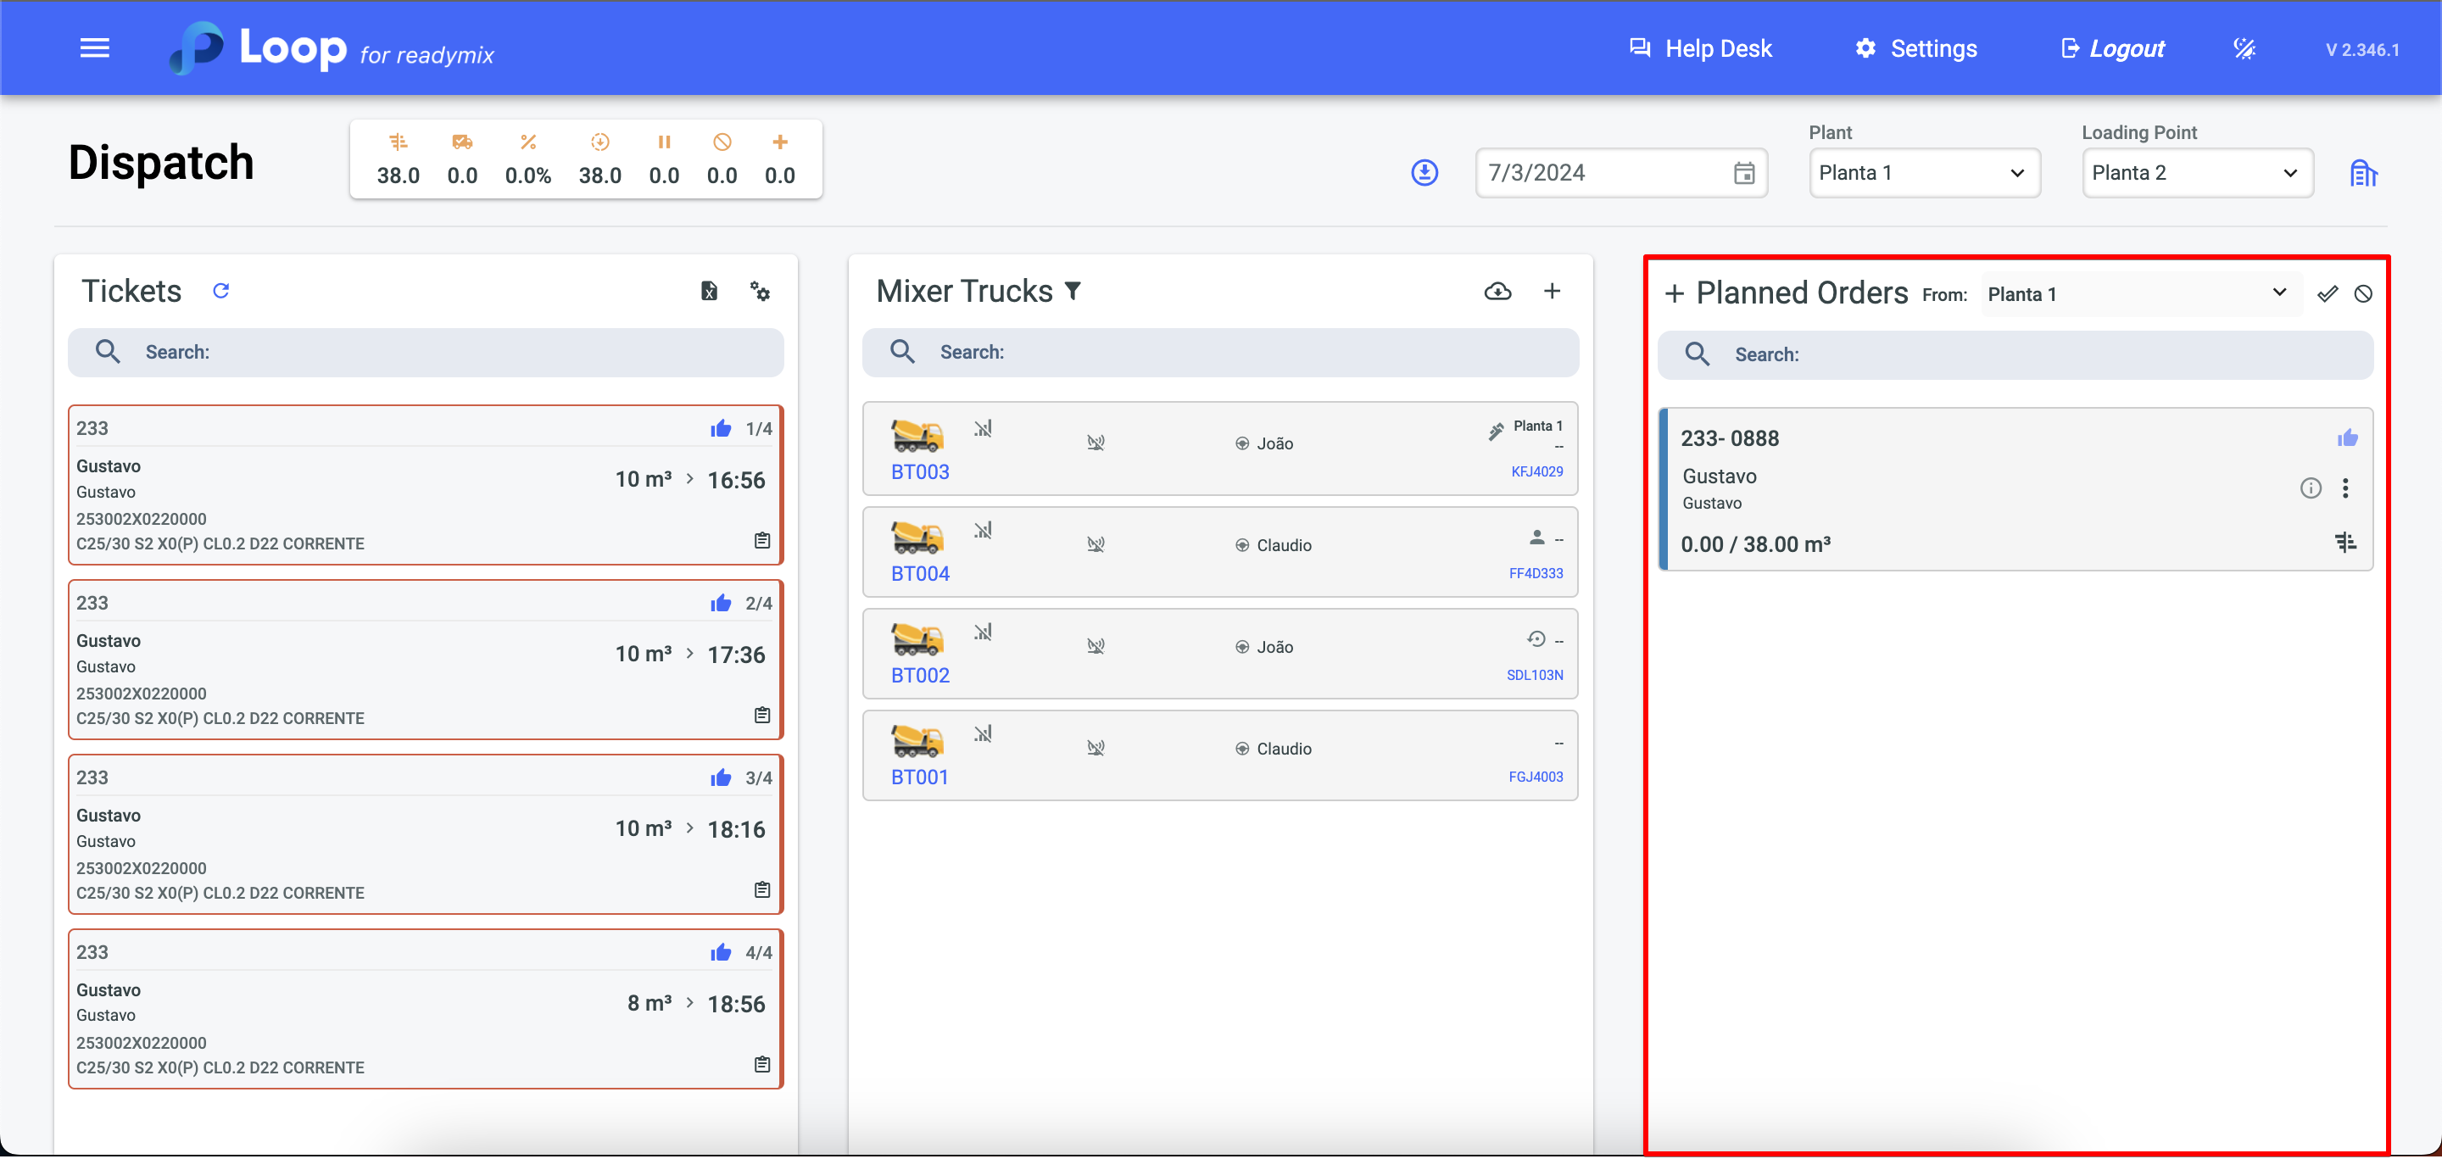Open Tickets panel settings gears
This screenshot has height=1159, width=2442.
click(760, 291)
